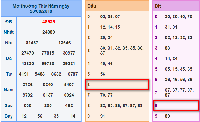
Task: Click the Đít column header
Action: point(158,6)
